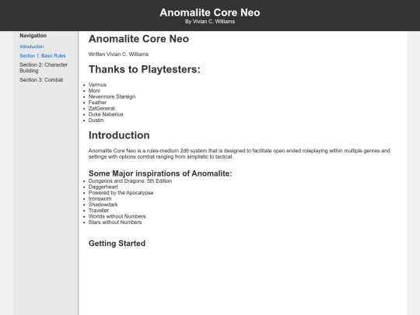Click playtester Duke Naberius
Viewport: 420px width, 315px height.
(x=106, y=114)
